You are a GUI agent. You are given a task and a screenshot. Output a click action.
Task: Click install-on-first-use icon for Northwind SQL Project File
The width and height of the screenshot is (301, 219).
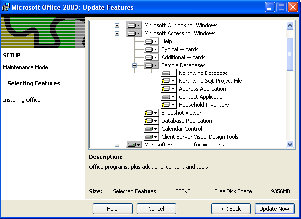point(168,81)
